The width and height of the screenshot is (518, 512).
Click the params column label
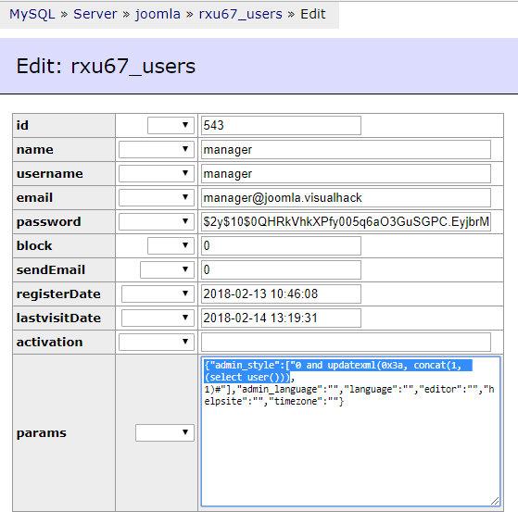click(x=42, y=432)
